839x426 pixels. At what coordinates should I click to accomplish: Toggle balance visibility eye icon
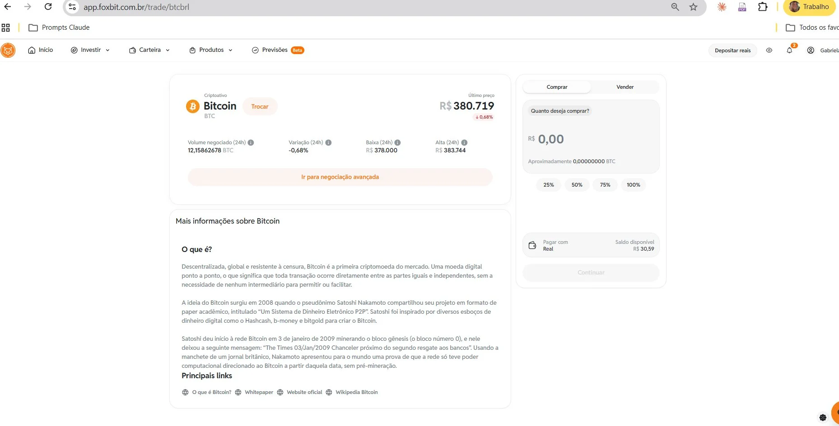pos(769,50)
